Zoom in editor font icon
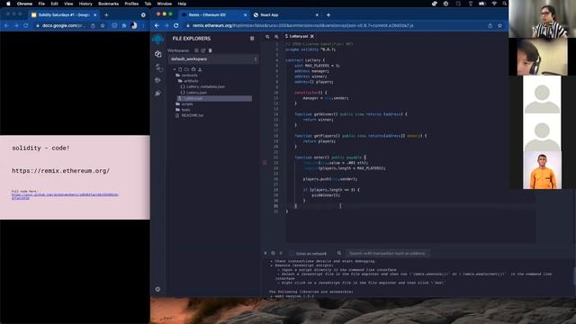The width and height of the screenshot is (576, 324). [x=276, y=37]
